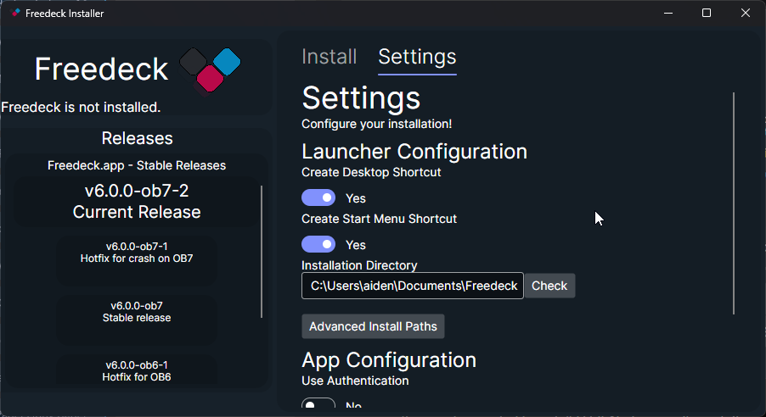Open Advanced Install Paths
The height and width of the screenshot is (417, 766).
[373, 326]
